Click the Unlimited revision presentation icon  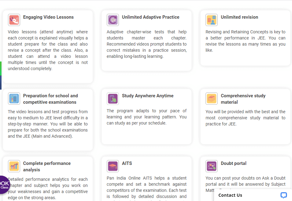211,20
